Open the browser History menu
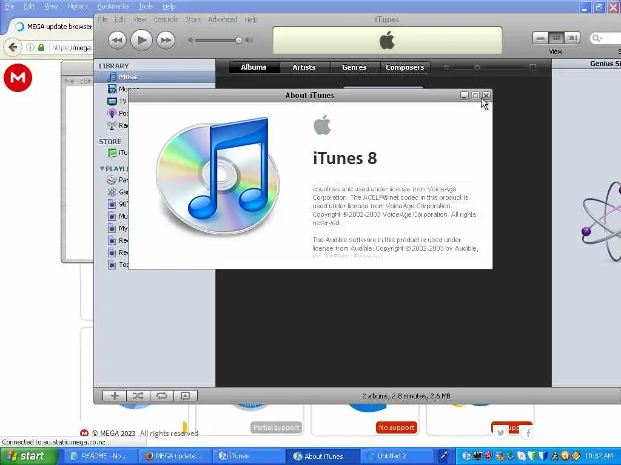Viewport: 621px width, 465px height. pyautogui.click(x=78, y=6)
